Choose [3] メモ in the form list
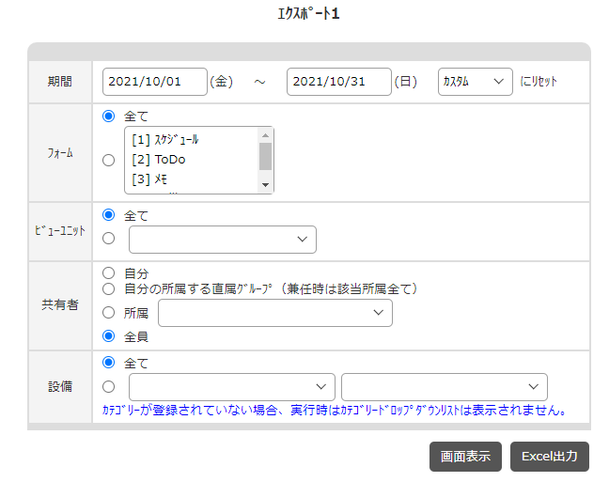 tap(149, 179)
